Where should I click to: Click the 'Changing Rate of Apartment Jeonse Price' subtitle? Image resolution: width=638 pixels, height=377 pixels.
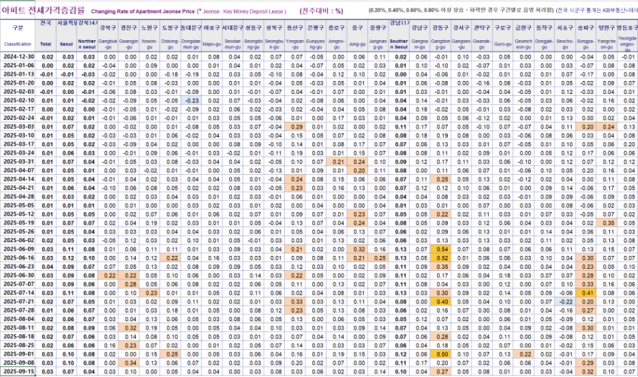tap(143, 11)
